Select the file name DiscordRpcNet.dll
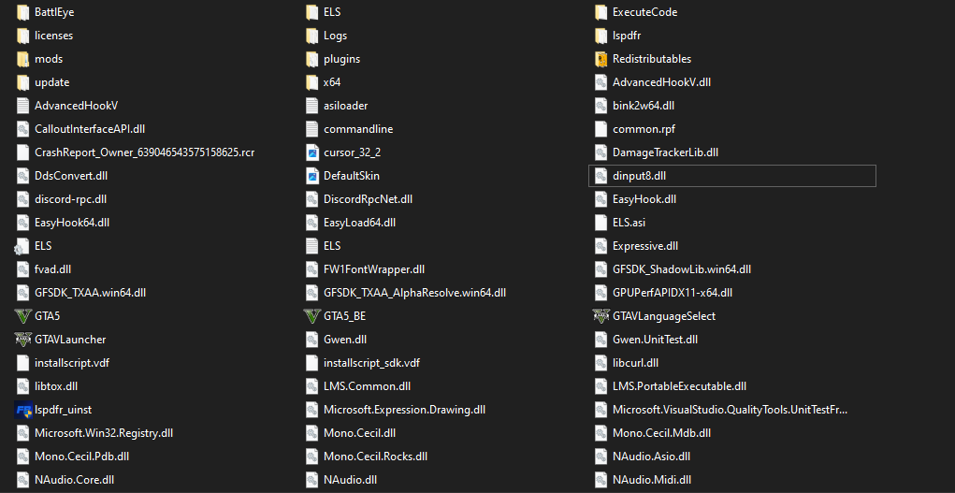Viewport: 955px width, 493px height. point(369,199)
